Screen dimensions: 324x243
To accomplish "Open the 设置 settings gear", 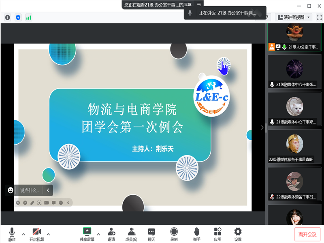I will pyautogui.click(x=238, y=234).
